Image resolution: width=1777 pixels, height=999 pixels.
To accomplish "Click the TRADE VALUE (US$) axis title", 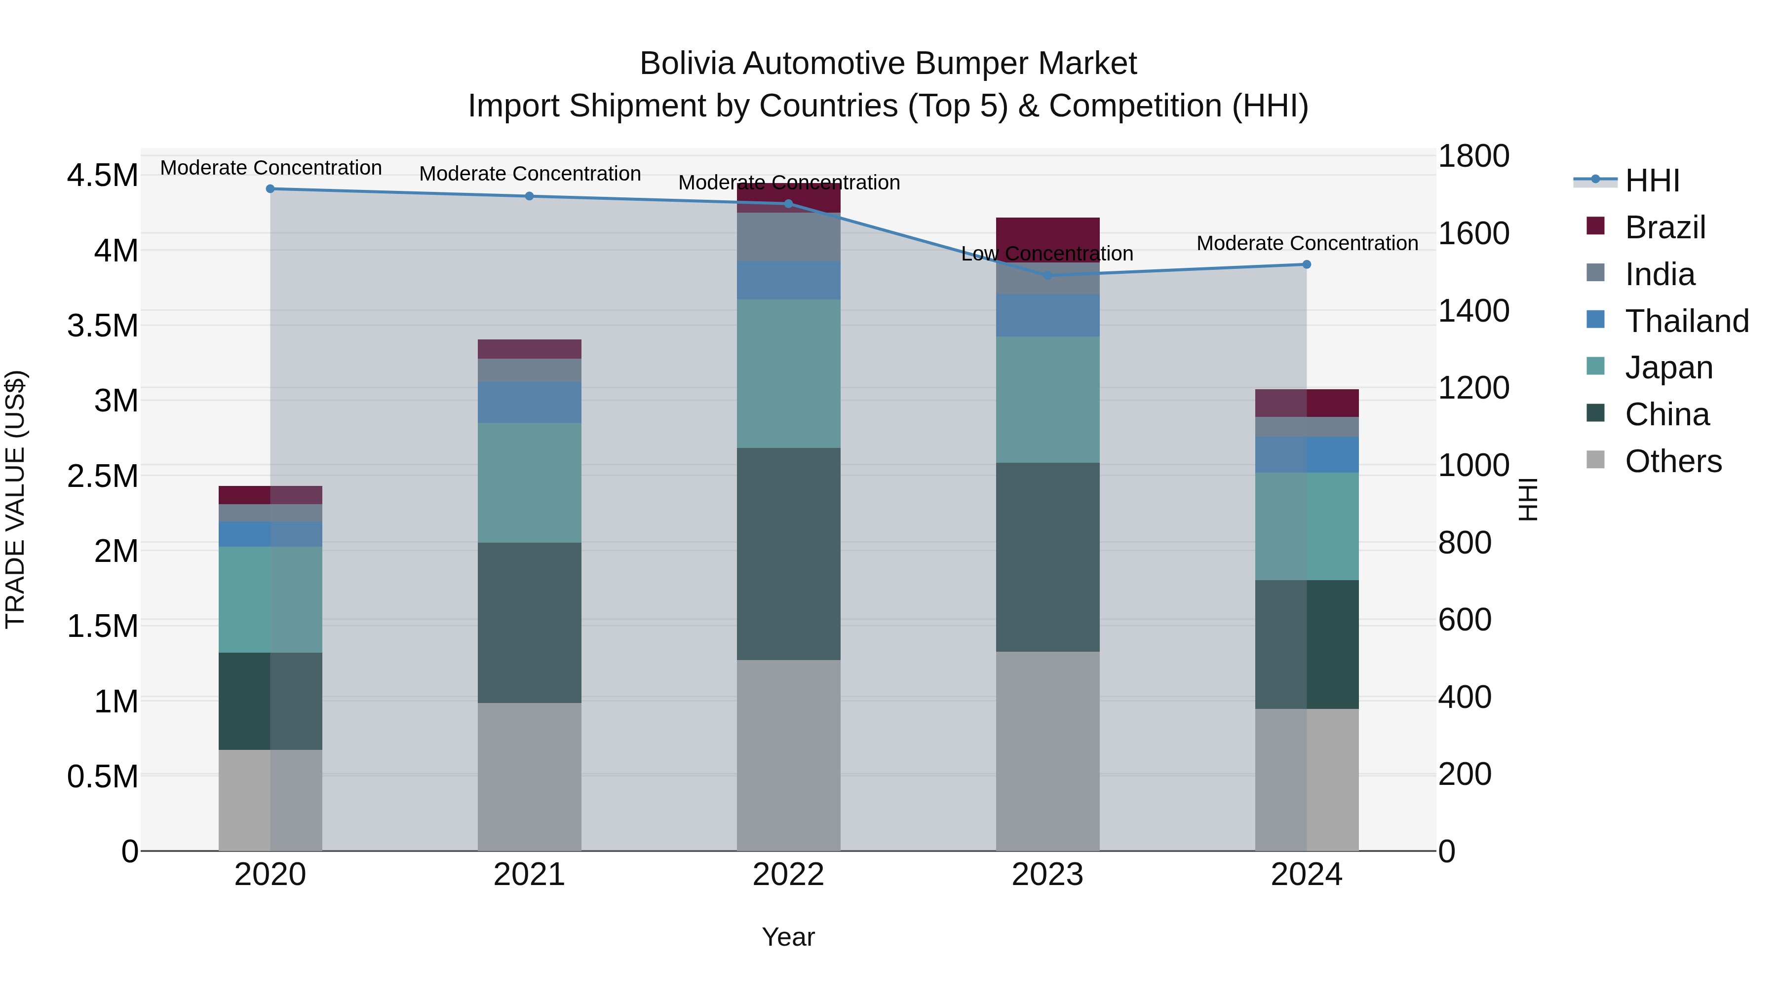I will [x=15, y=499].
